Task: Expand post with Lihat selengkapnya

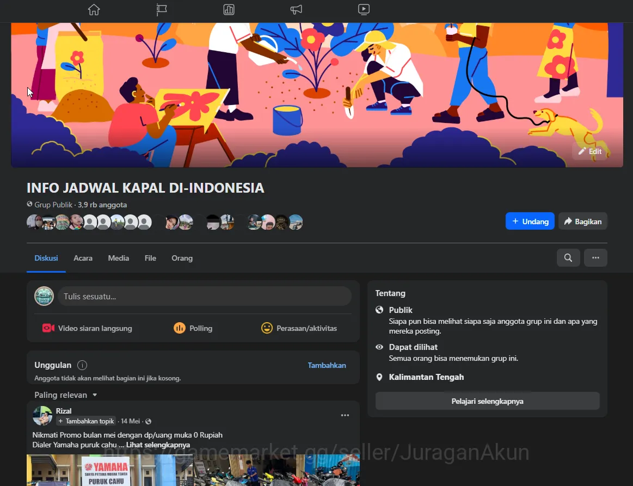Action: click(158, 445)
